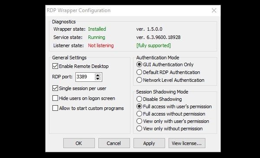Click the 'Listener state:' label
This screenshot has height=158, width=260.
click(68, 45)
